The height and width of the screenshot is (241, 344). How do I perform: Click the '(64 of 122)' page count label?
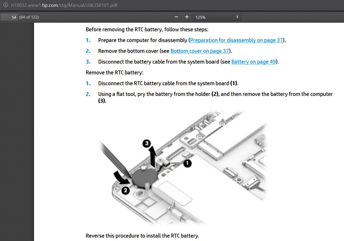[x=29, y=17]
